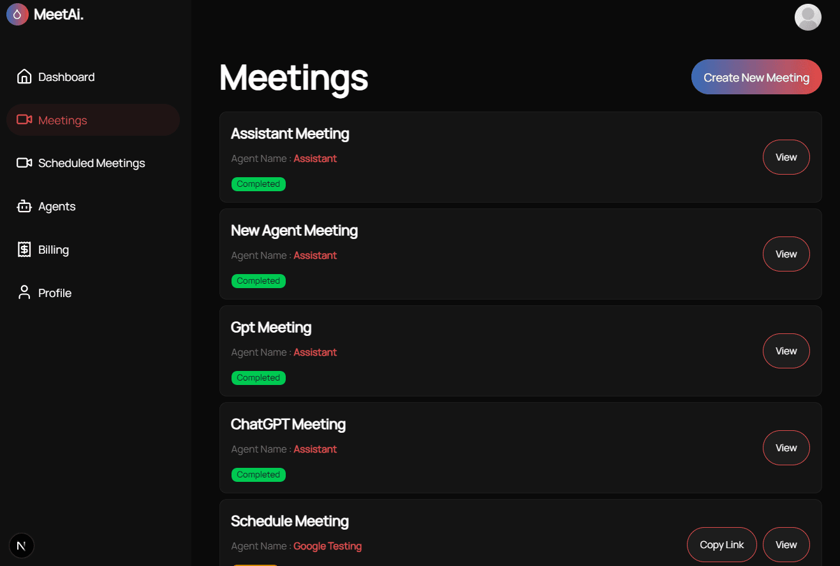Click Completed badge on Gpt Meeting
The width and height of the screenshot is (840, 566).
[258, 378]
